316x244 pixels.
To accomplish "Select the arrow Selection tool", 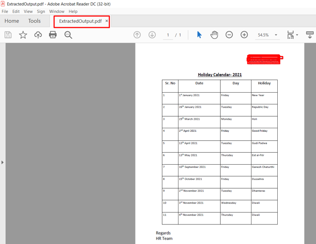I will click(x=199, y=35).
